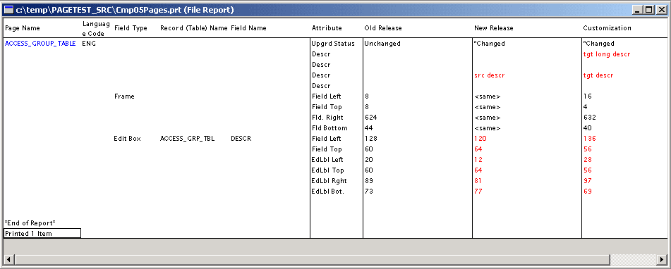Select Old Release value 128
This screenshot has height=269, width=671.
tap(371, 138)
